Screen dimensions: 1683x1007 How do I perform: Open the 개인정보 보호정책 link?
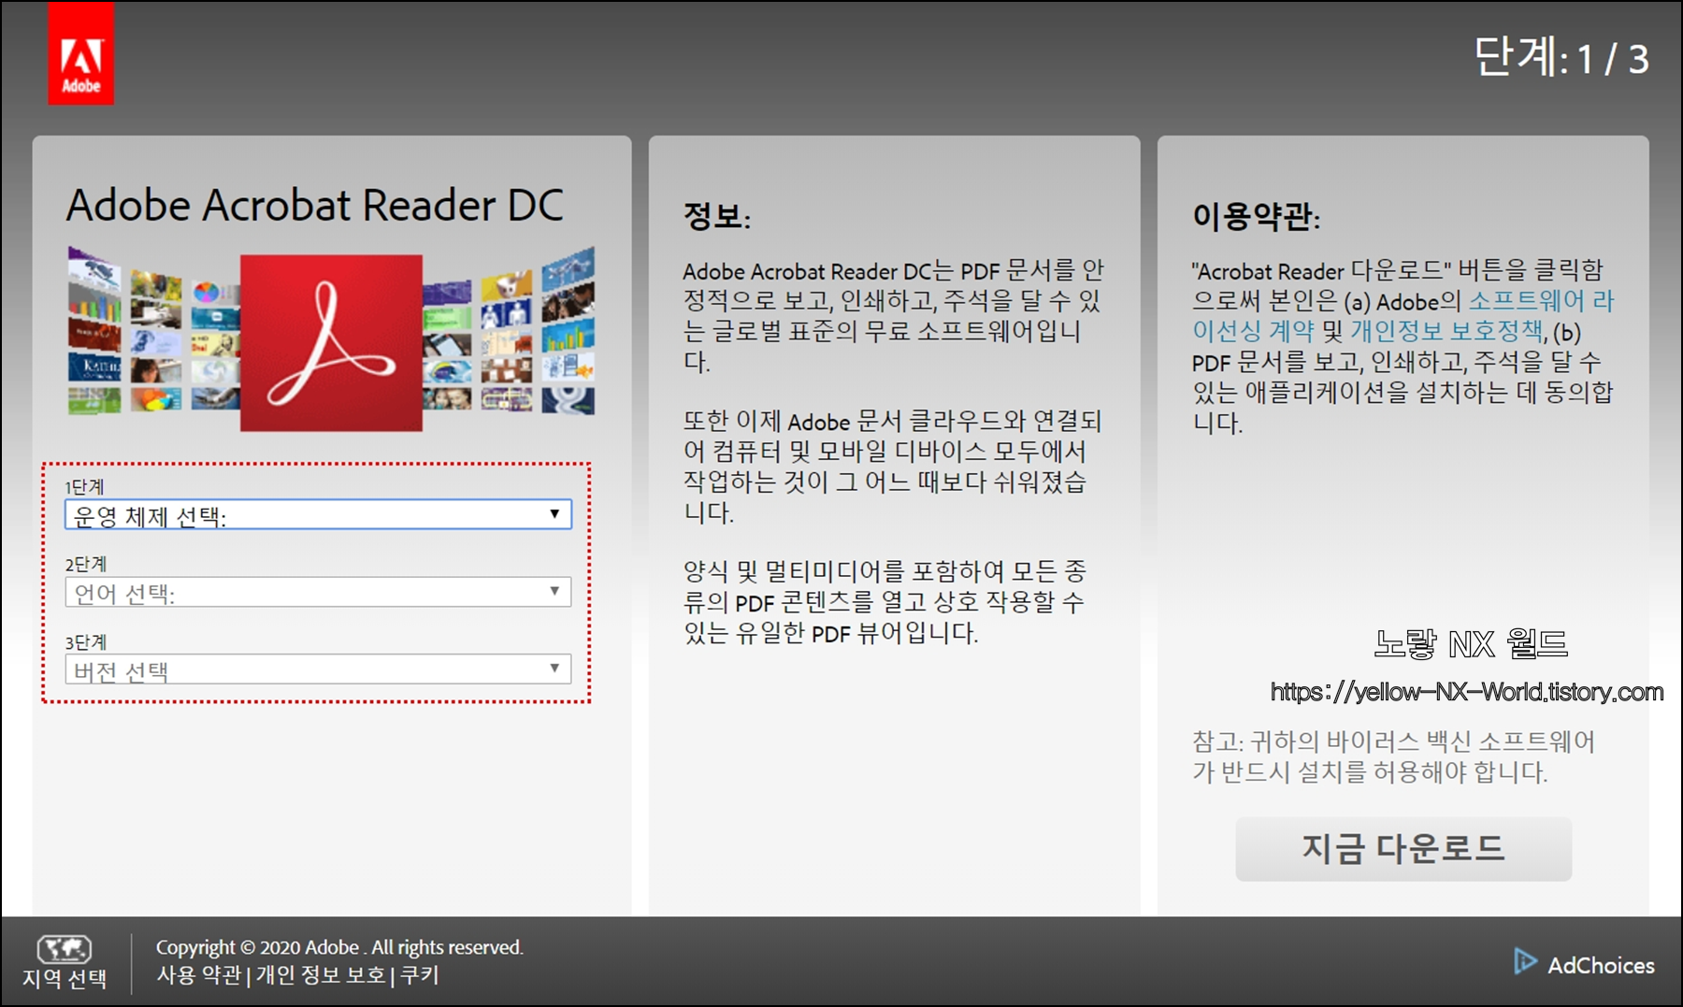tap(1446, 331)
